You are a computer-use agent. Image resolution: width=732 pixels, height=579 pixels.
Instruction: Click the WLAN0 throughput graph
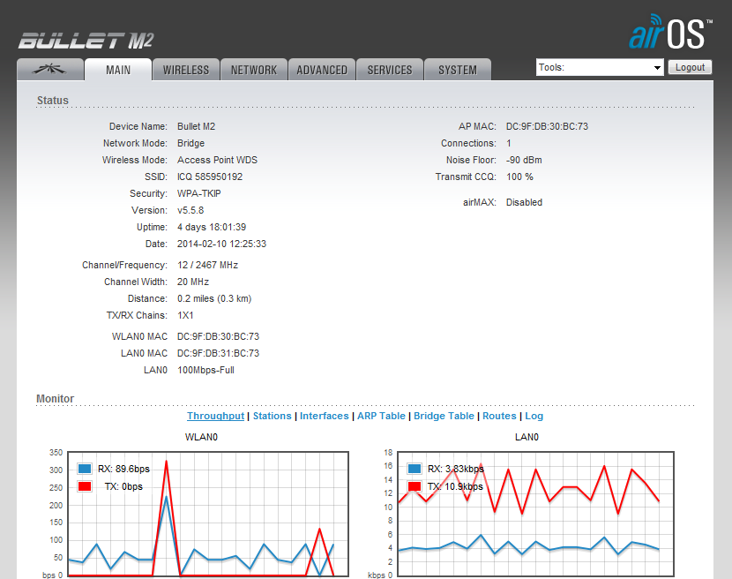tap(208, 514)
